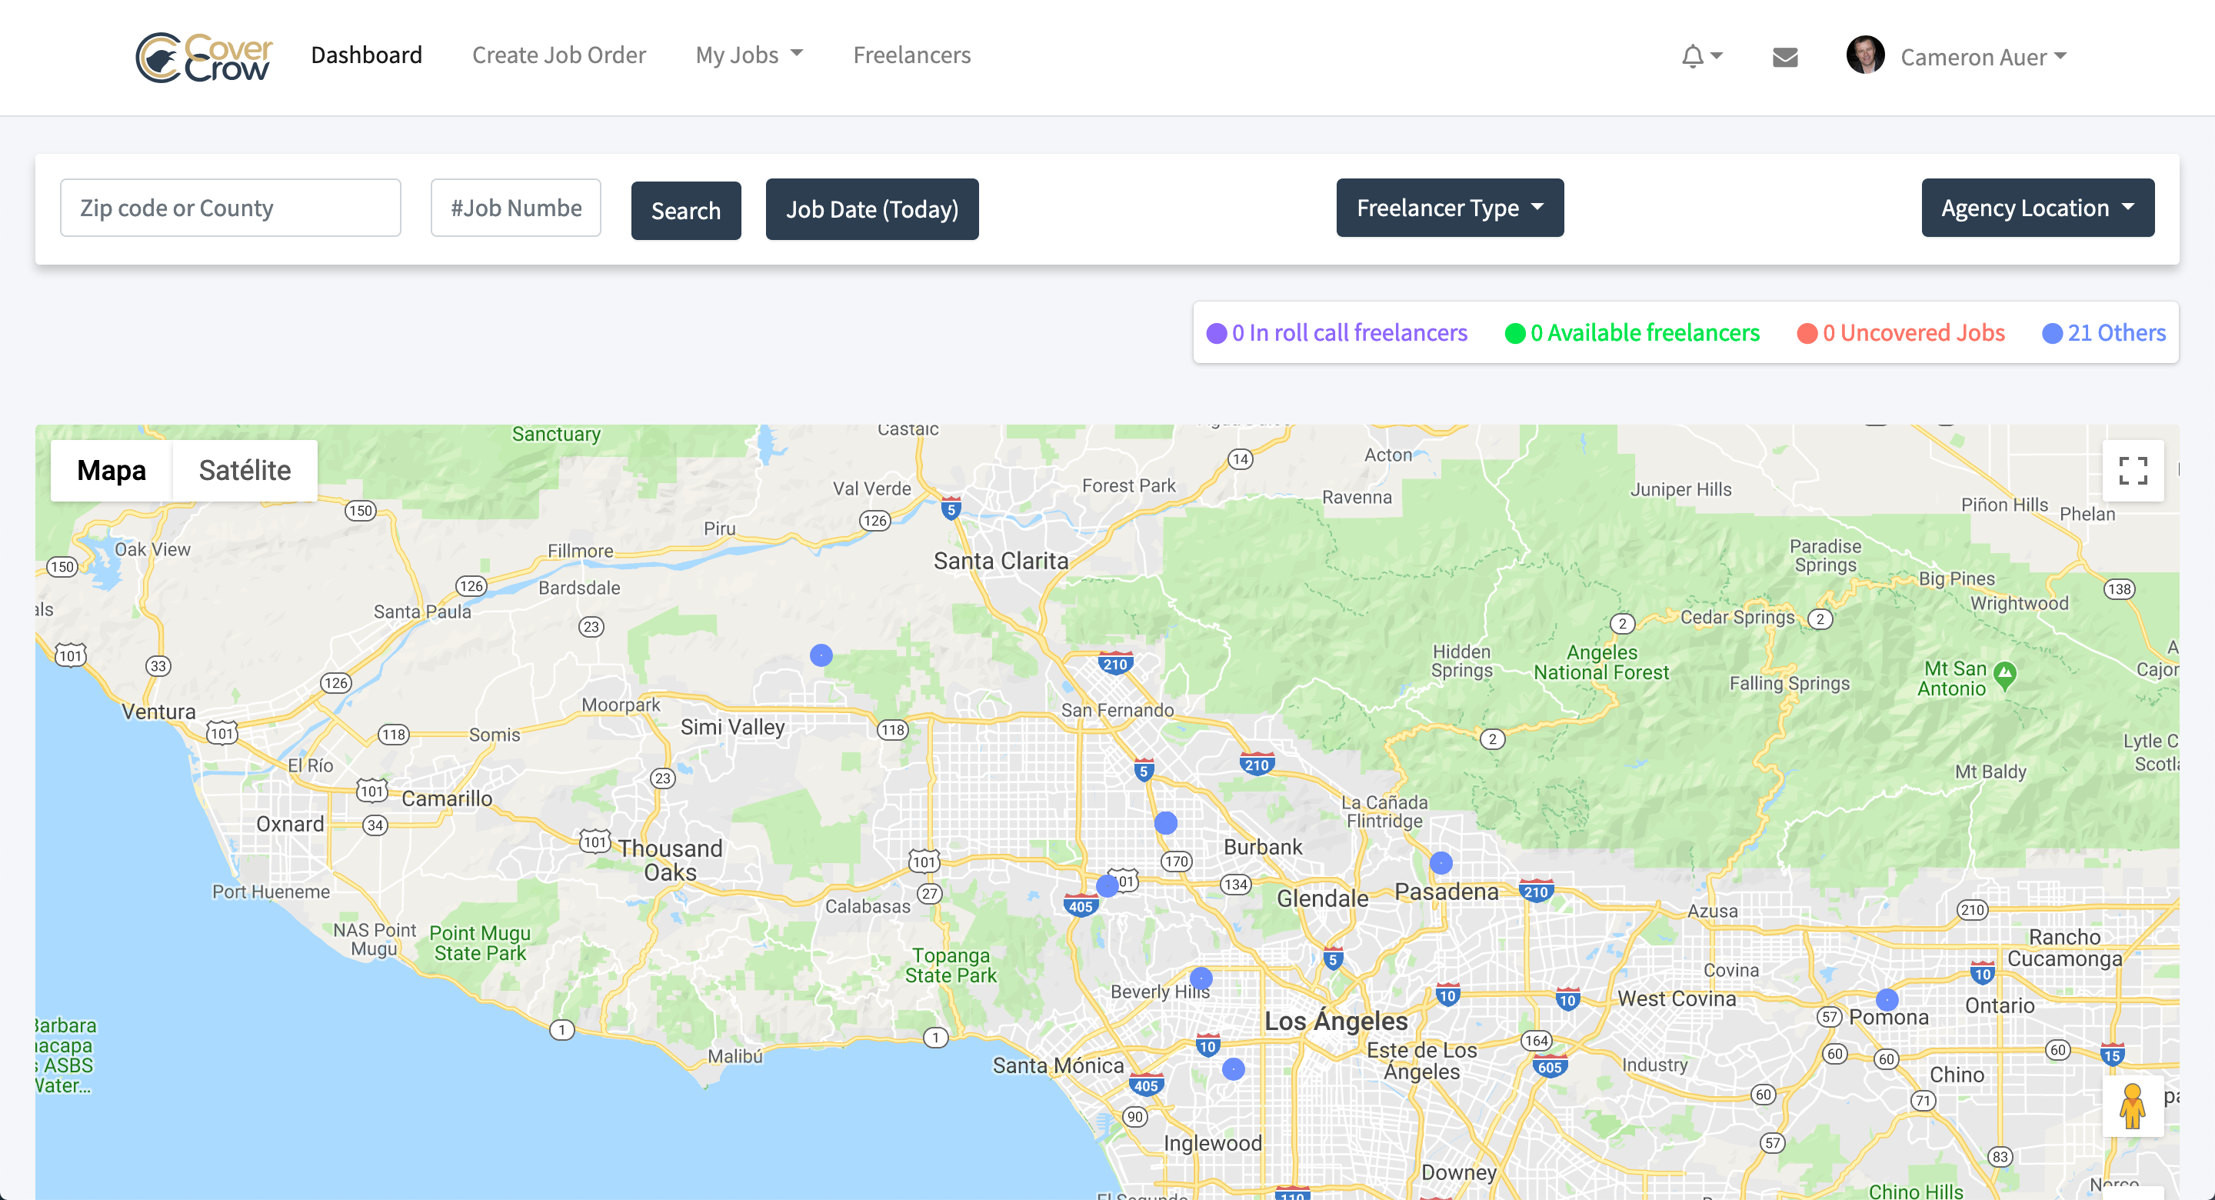Click the blue marker near Burbank
The height and width of the screenshot is (1200, 2215).
(1166, 823)
